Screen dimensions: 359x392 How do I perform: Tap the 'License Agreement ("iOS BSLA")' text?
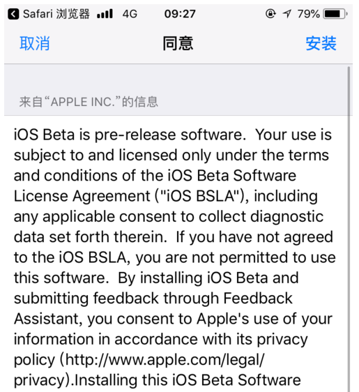[x=131, y=196]
